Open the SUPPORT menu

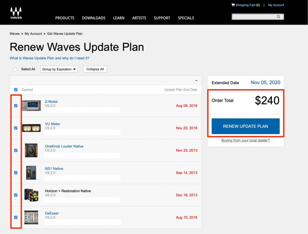pos(162,18)
